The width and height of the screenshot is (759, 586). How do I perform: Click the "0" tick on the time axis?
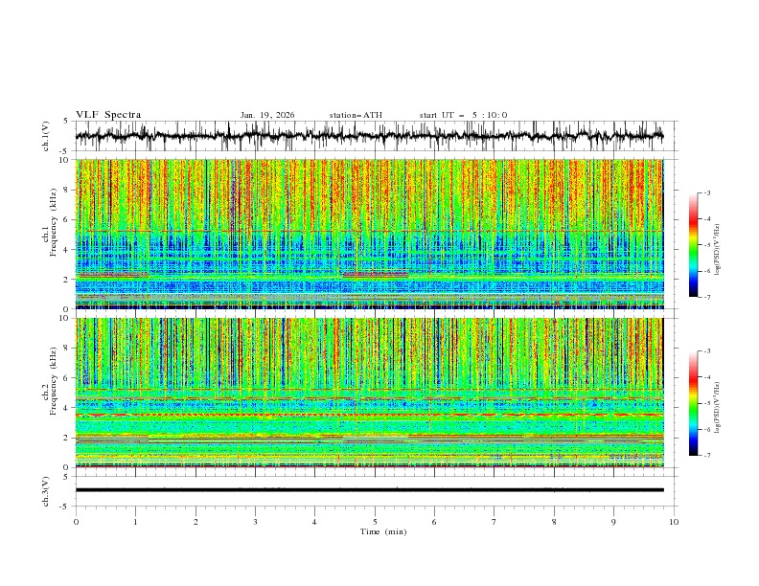pyautogui.click(x=76, y=522)
